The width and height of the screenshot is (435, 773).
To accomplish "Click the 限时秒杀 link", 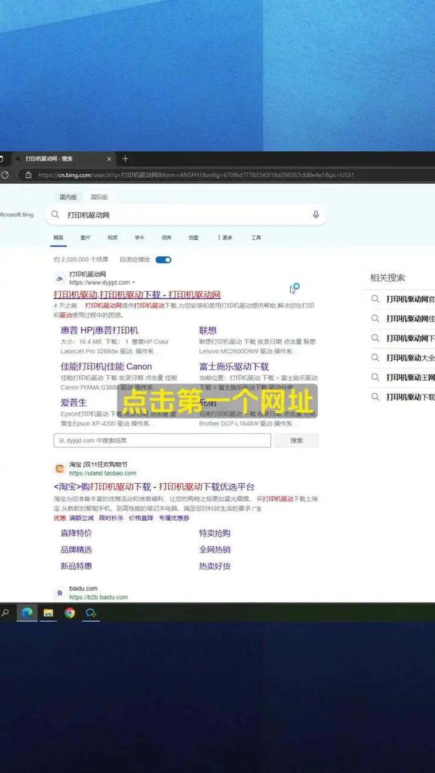I will click(x=111, y=518).
